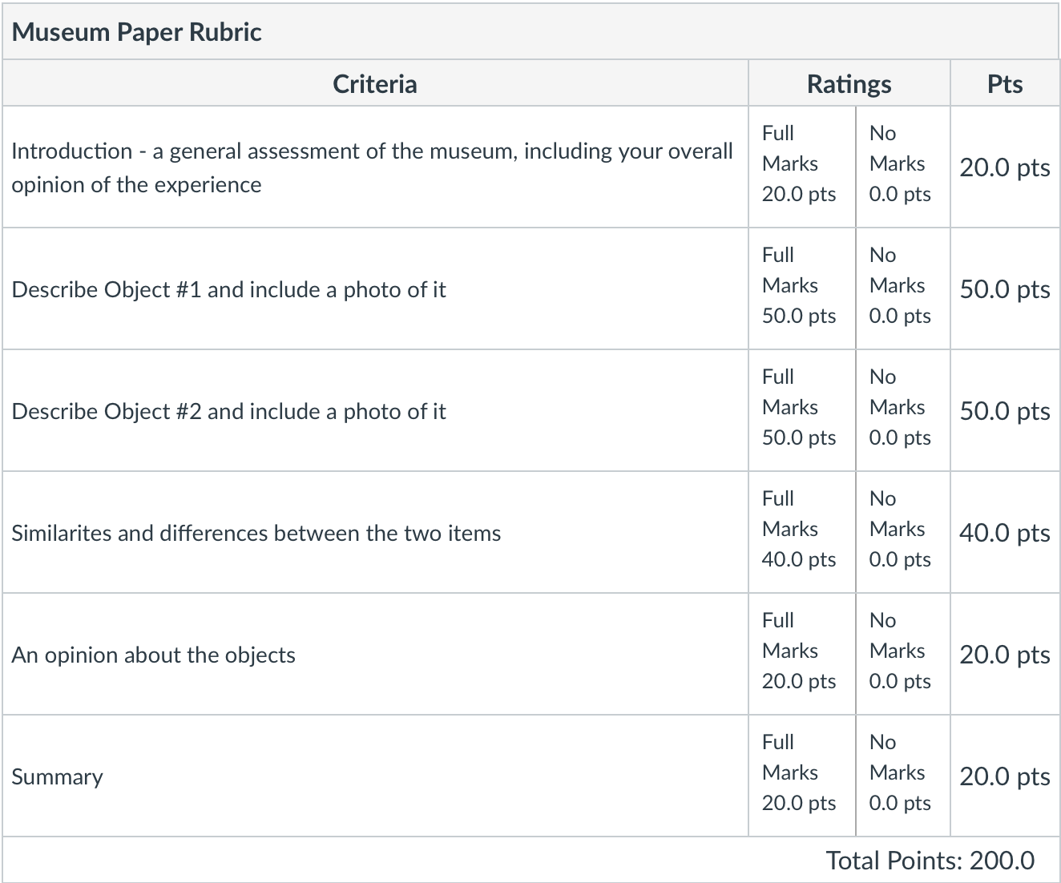Screen dimensions: 1061x883
Task: Choose No Marks for the Summary criterion
Action: (901, 773)
